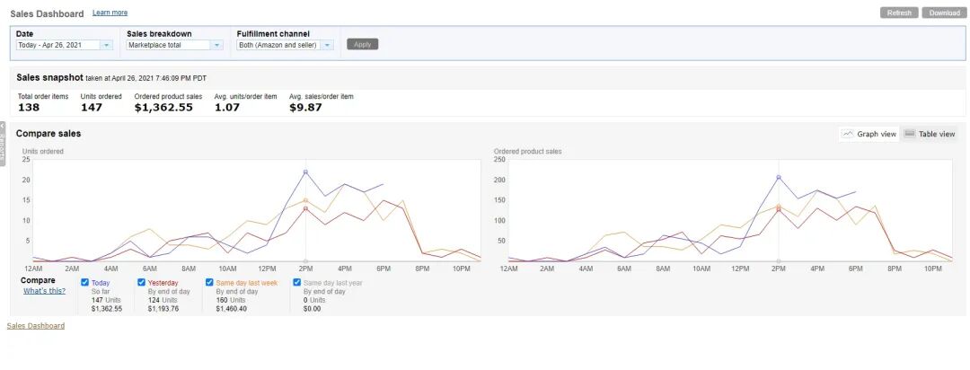The width and height of the screenshot is (970, 370).
Task: Switch to Table view
Action: tap(930, 134)
